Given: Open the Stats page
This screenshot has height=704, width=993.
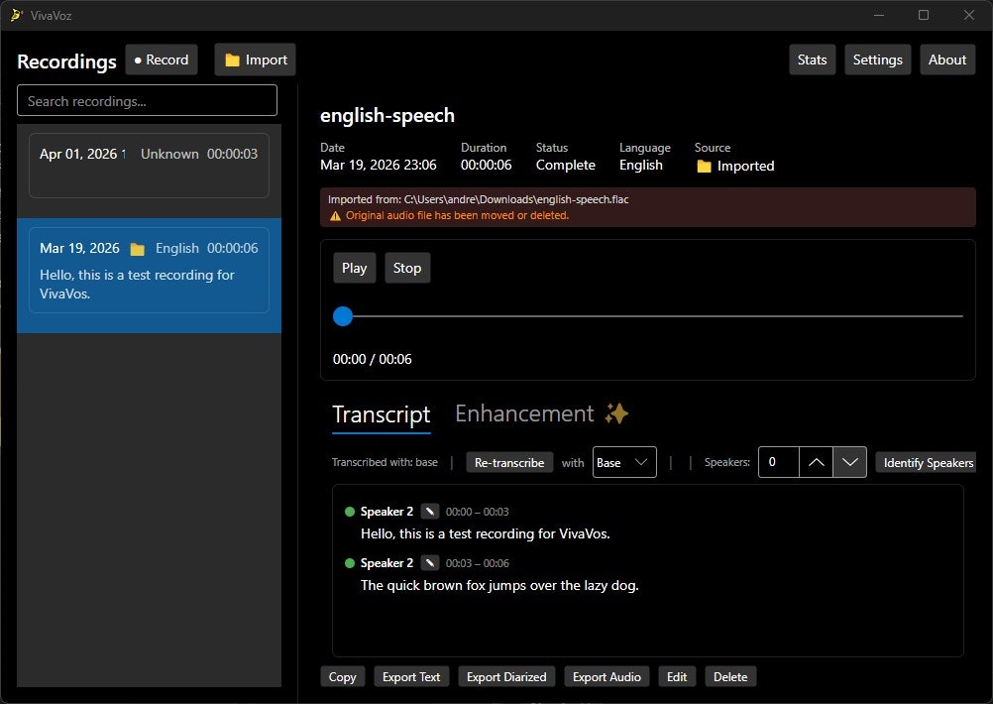Looking at the screenshot, I should tap(812, 59).
